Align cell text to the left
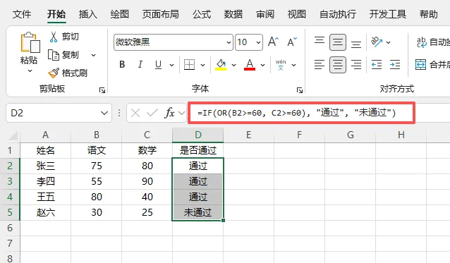Image resolution: width=450 pixels, height=263 pixels. click(x=320, y=65)
